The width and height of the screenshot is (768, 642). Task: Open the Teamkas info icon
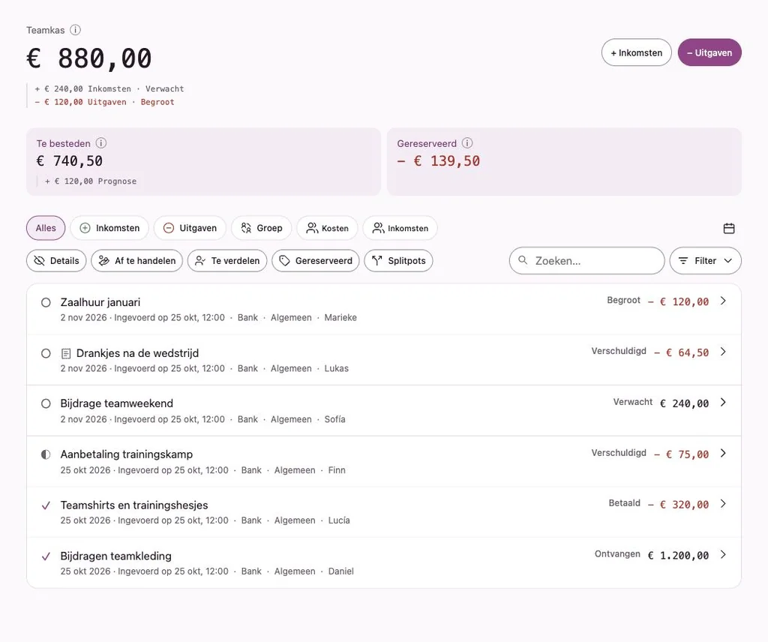[75, 30]
